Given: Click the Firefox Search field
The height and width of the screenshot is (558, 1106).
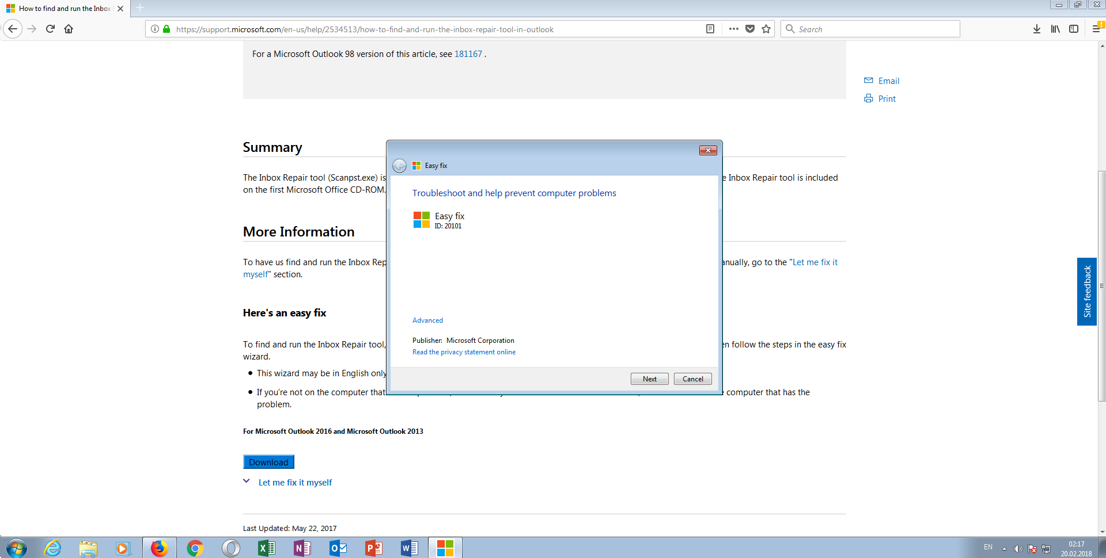Looking at the screenshot, I should click(870, 29).
